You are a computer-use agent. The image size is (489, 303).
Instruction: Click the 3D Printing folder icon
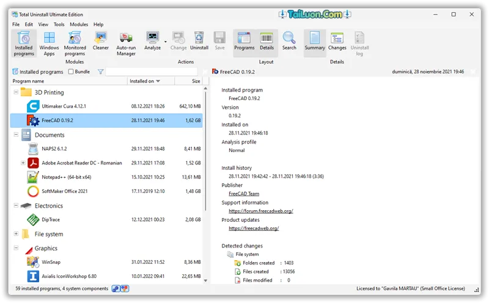(26, 92)
